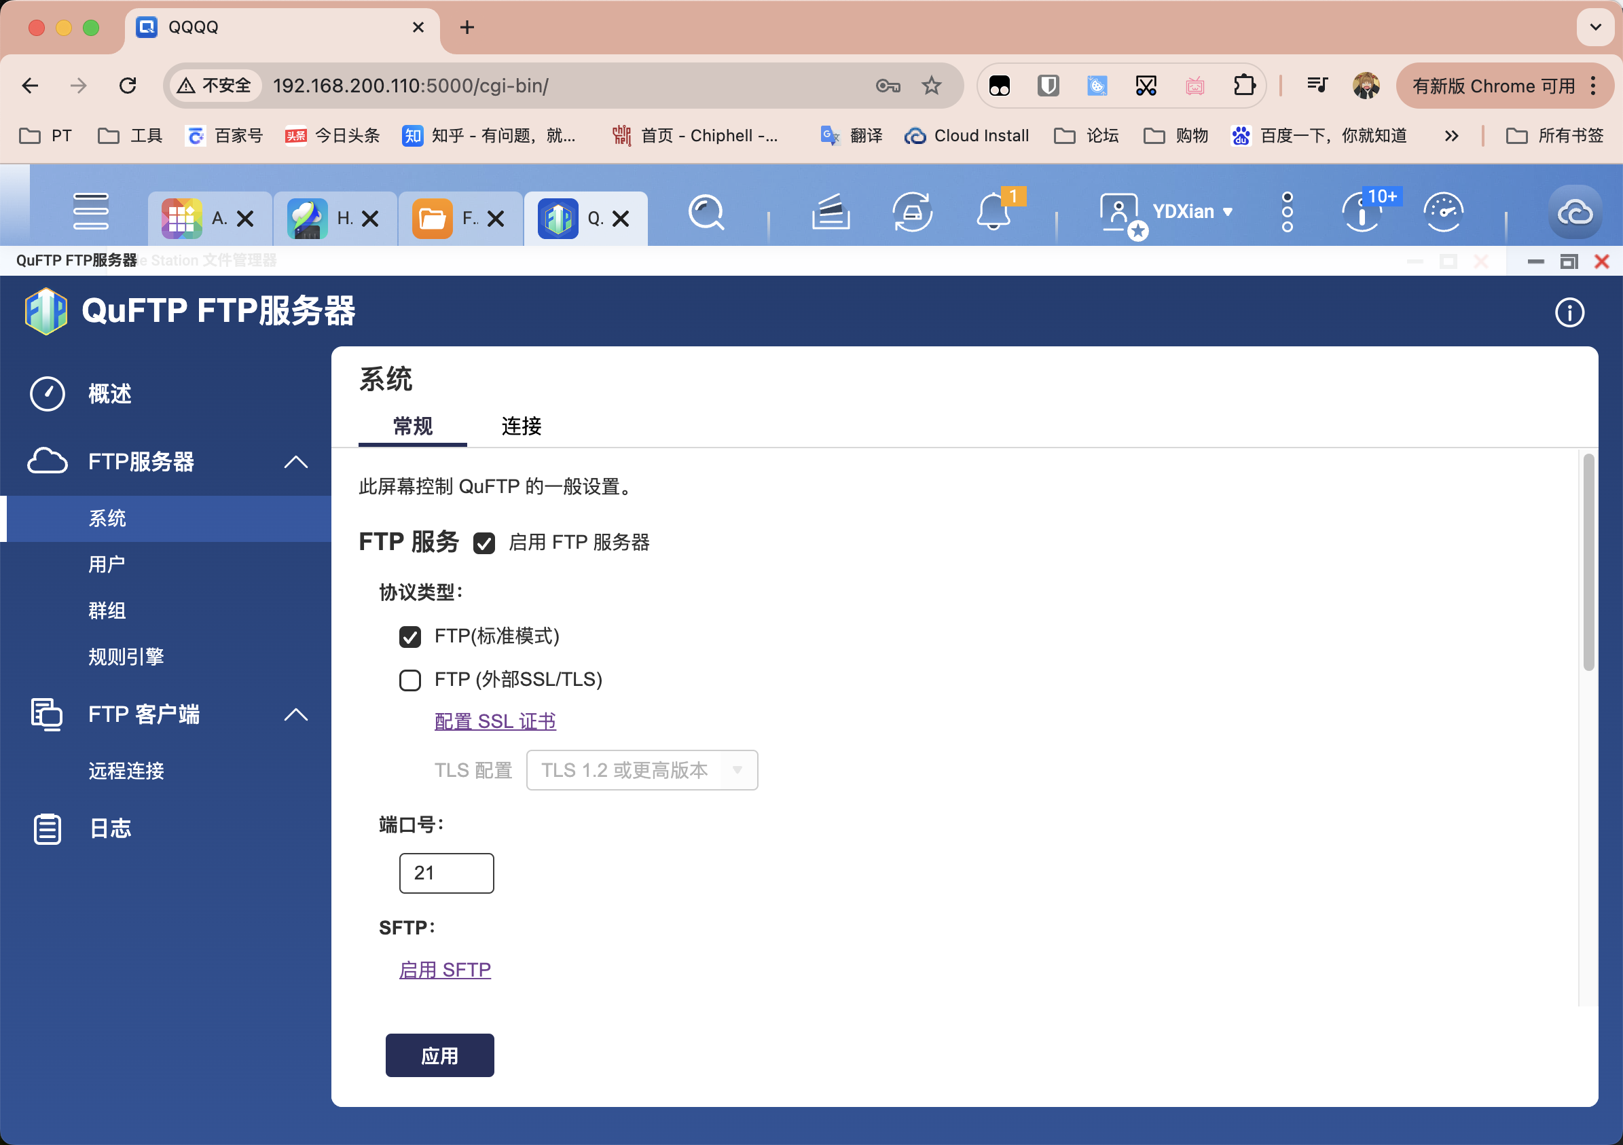Open 配置 SSL 证书 link

tap(495, 721)
